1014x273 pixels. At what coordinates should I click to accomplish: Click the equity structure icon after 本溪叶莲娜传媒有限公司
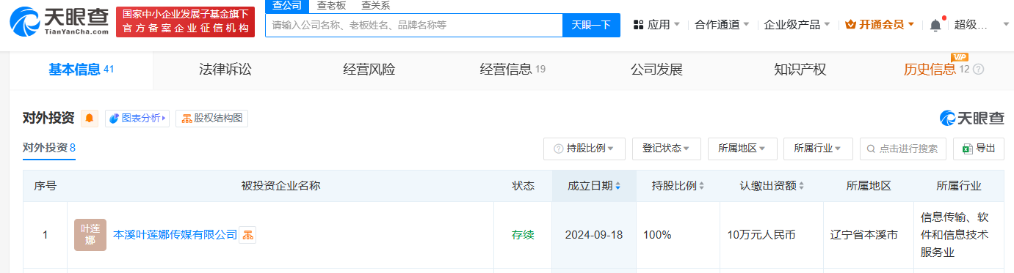pyautogui.click(x=248, y=235)
